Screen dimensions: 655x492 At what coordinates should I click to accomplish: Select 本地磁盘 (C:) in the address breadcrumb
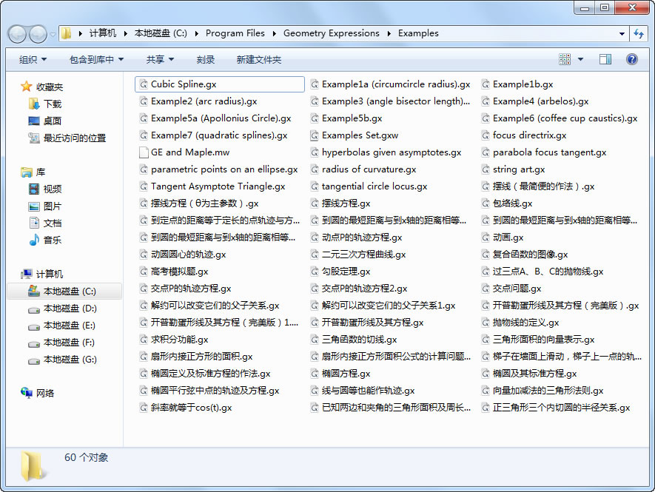161,33
